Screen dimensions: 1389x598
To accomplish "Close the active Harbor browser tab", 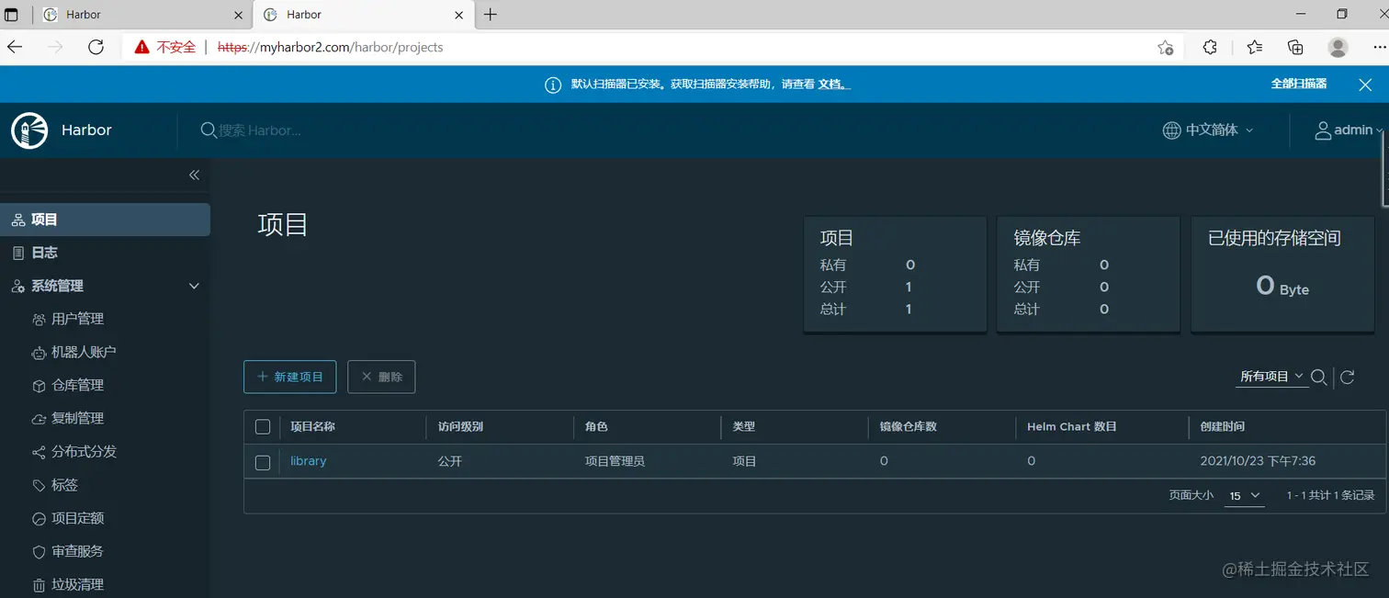I will tap(459, 15).
